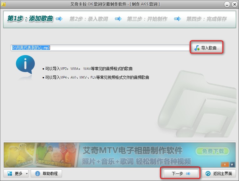Viewport: 239px width, 181px height.
Task: Expand the 更多 dropdown arrow
Action: pyautogui.click(x=27, y=173)
